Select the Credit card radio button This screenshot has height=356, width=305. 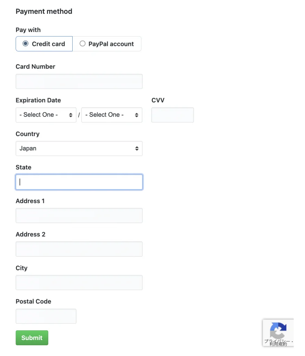25,44
